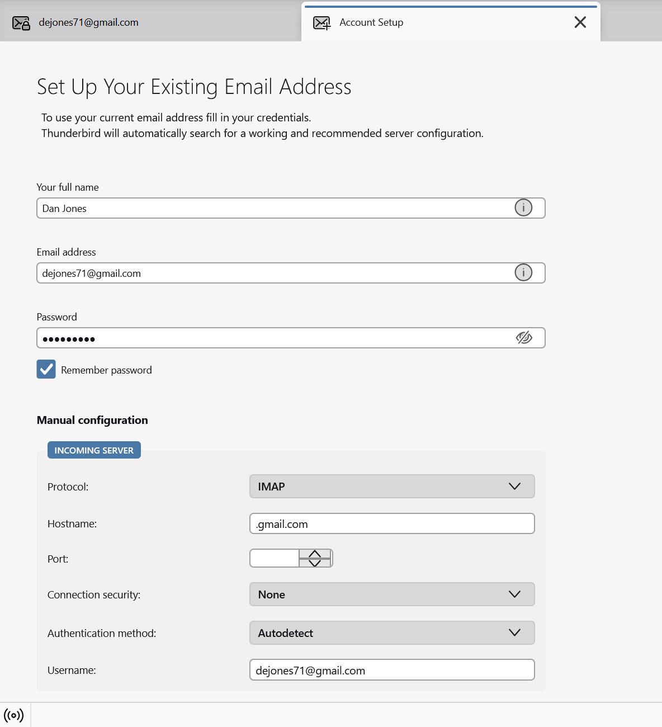662x727 pixels.
Task: Click the info icon in full name field
Action: [x=523, y=208]
